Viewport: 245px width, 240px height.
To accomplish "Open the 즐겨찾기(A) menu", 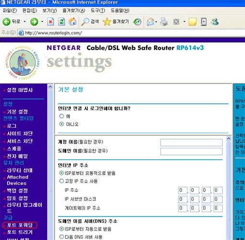I will pos(73,11).
